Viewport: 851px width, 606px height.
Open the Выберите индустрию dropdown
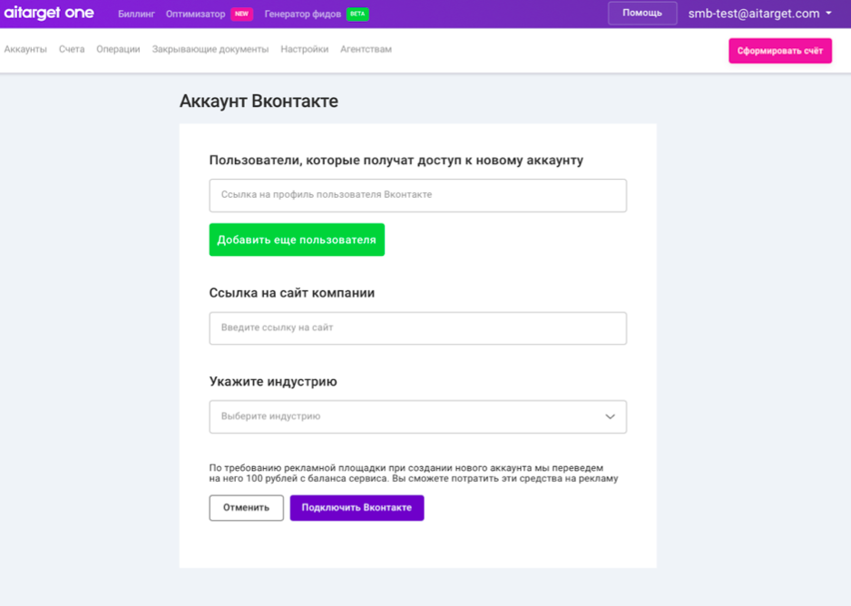click(x=418, y=416)
